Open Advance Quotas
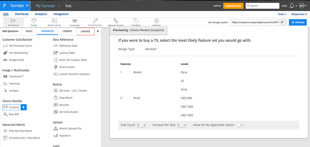Screen dimensions: 310x147 (116, 22)
